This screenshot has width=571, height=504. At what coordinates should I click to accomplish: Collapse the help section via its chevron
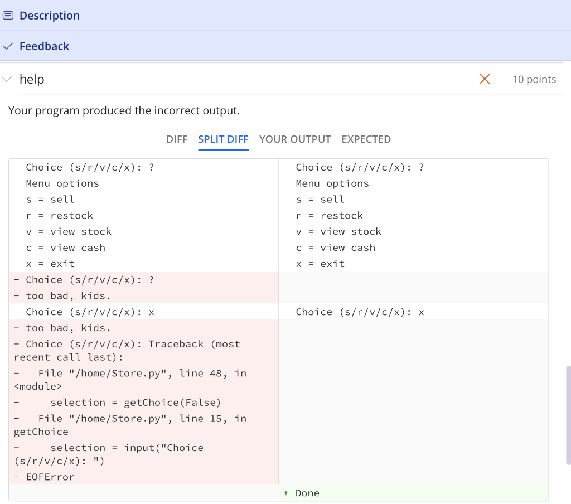pyautogui.click(x=7, y=78)
